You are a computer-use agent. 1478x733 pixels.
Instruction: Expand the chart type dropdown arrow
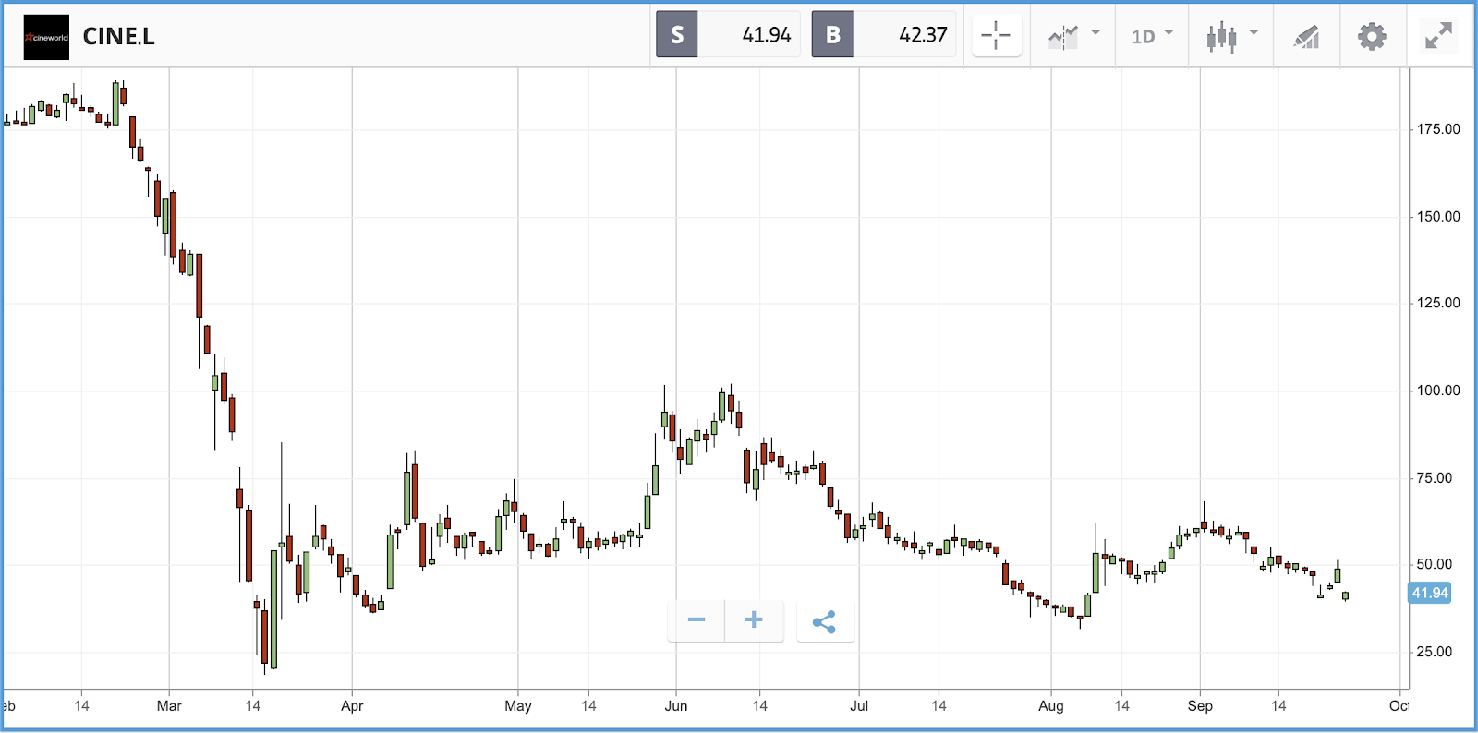pyautogui.click(x=1254, y=32)
